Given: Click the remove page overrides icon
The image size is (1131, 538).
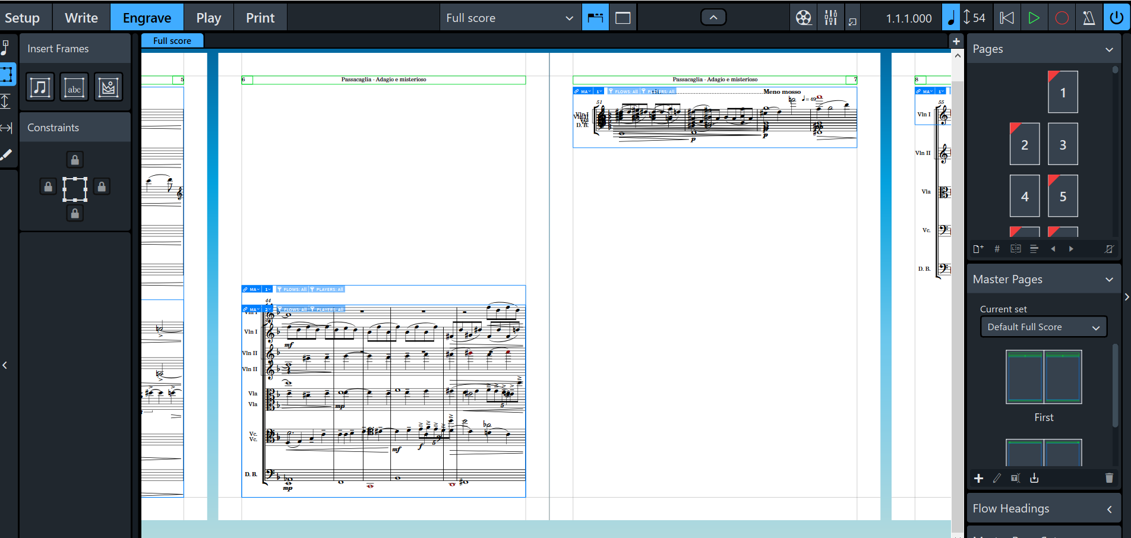Looking at the screenshot, I should [x=1109, y=249].
